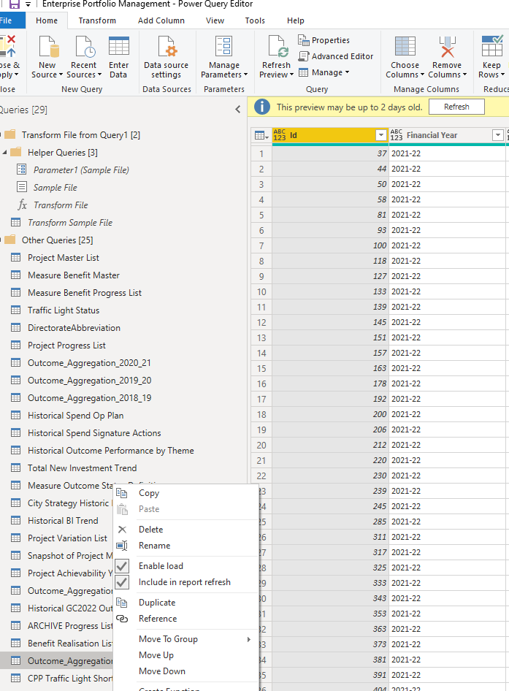
Task: Collapse the Helper Queries folder
Action: [5, 153]
